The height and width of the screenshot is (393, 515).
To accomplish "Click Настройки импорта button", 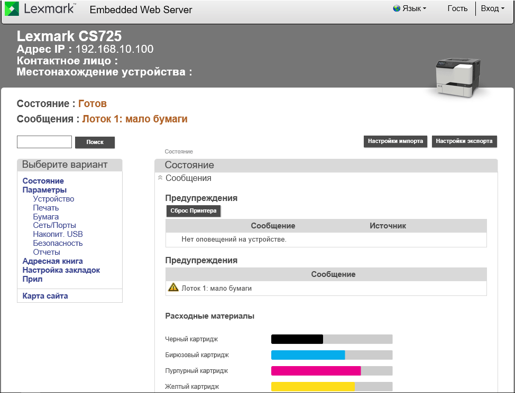I will (396, 141).
